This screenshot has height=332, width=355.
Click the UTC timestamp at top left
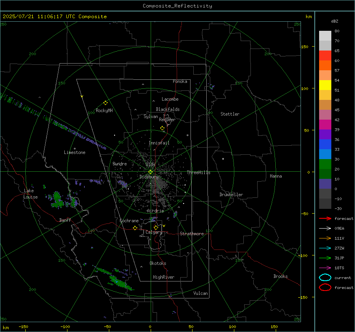click(x=54, y=17)
